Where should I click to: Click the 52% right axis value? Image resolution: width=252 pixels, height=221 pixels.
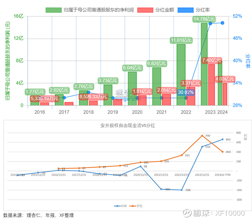(x=238, y=16)
